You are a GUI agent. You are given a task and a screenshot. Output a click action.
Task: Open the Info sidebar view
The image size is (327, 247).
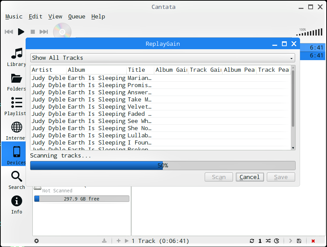tap(16, 205)
